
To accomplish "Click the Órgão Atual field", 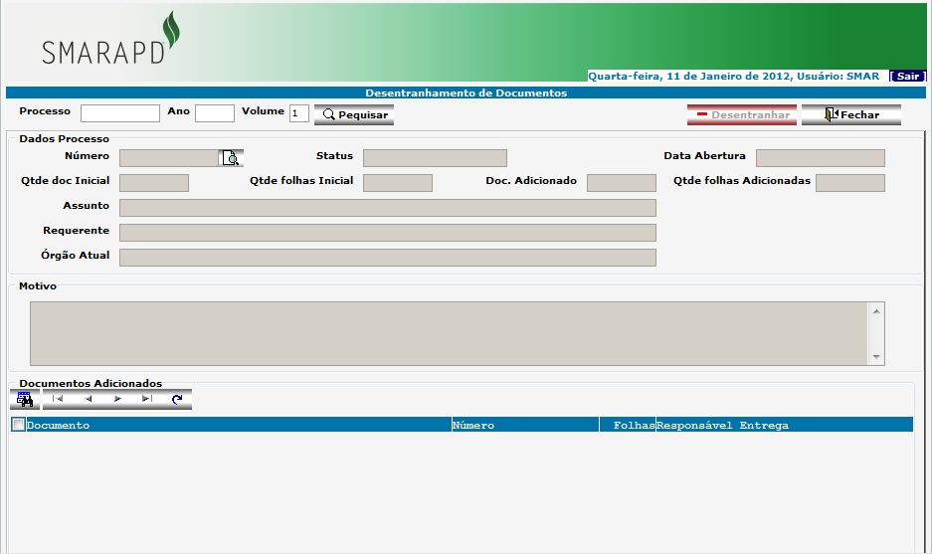I will tap(388, 258).
